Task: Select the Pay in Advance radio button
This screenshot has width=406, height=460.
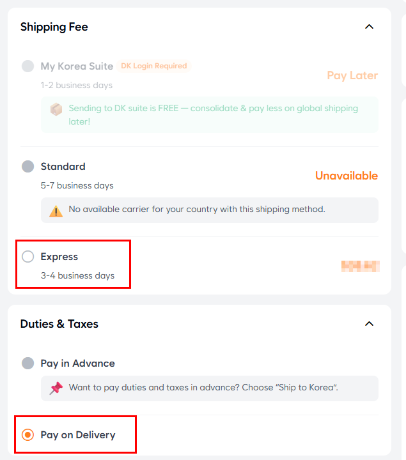Action: pyautogui.click(x=28, y=363)
